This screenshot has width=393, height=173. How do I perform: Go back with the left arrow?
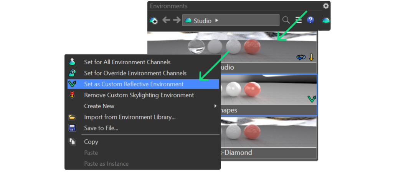pyautogui.click(x=166, y=20)
